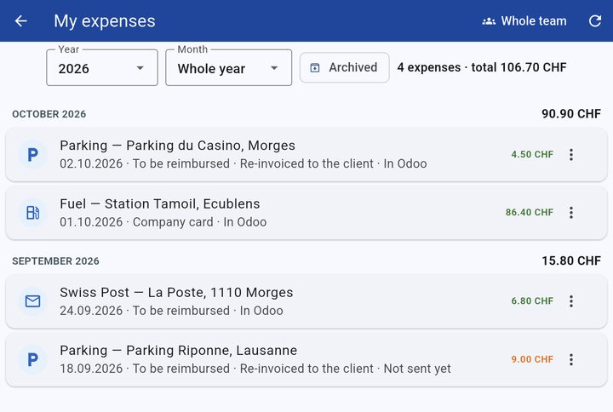
Task: Open Fuel — Station Tamoil, Ecublens expense
Action: point(306,213)
